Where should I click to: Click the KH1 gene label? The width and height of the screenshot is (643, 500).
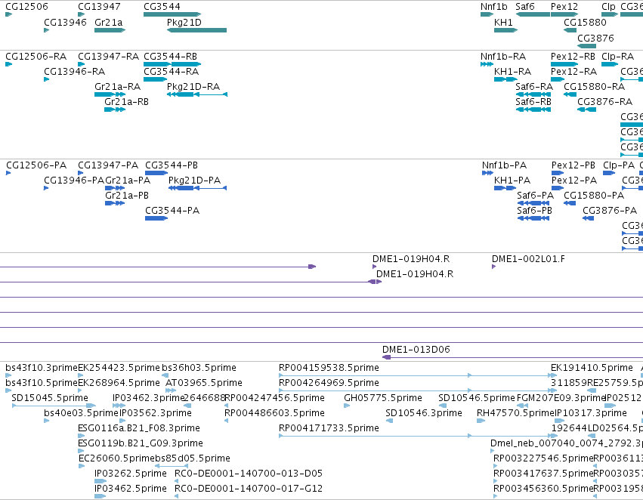tap(503, 22)
